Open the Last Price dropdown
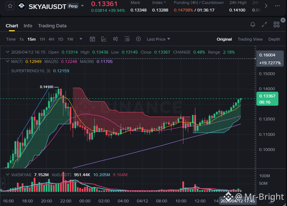The width and height of the screenshot is (287, 206). coord(158,39)
